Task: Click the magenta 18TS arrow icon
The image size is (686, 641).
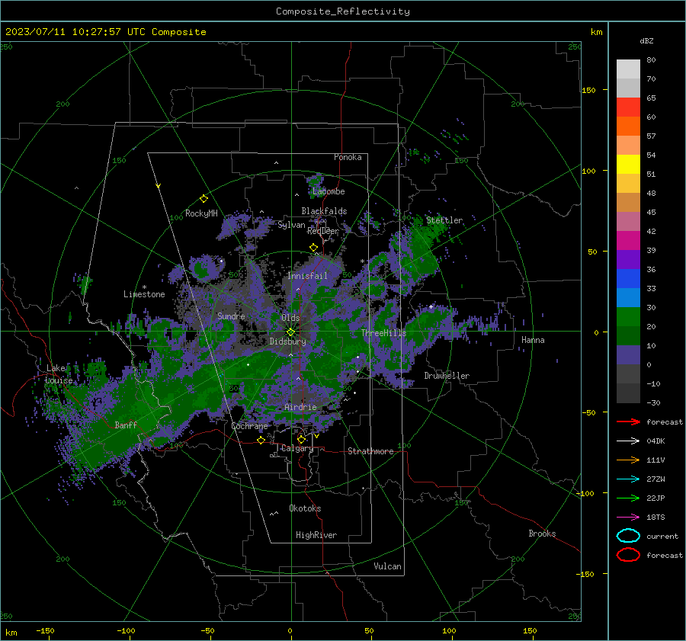Action: 628,518
